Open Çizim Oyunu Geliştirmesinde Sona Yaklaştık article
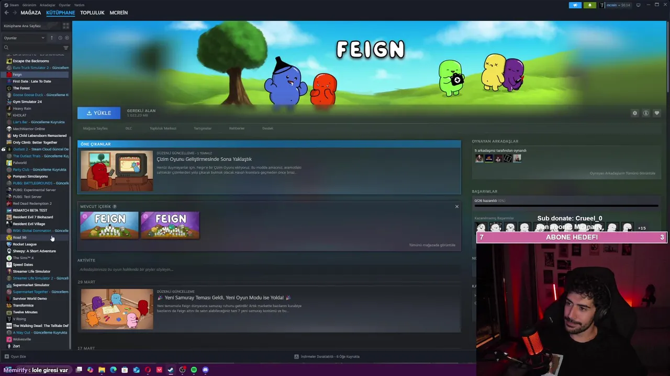The height and width of the screenshot is (376, 670). (x=204, y=159)
